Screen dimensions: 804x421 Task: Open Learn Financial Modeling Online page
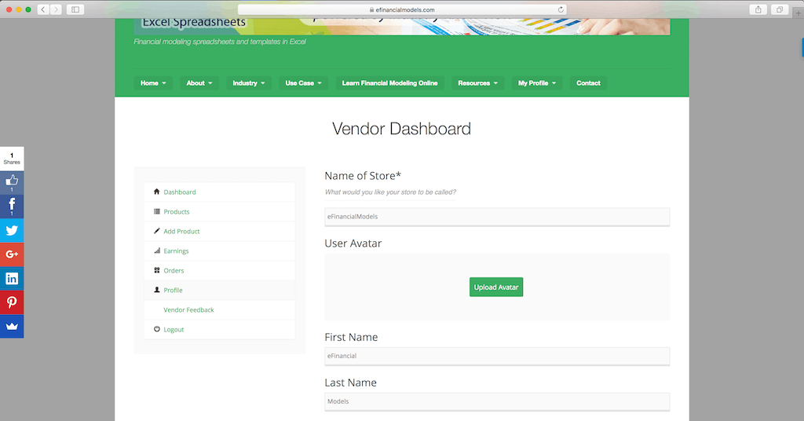point(389,83)
